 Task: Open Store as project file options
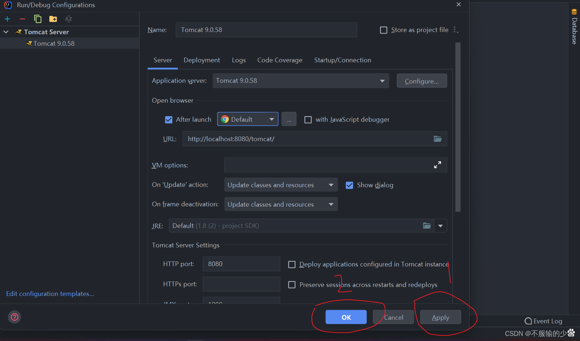click(456, 30)
